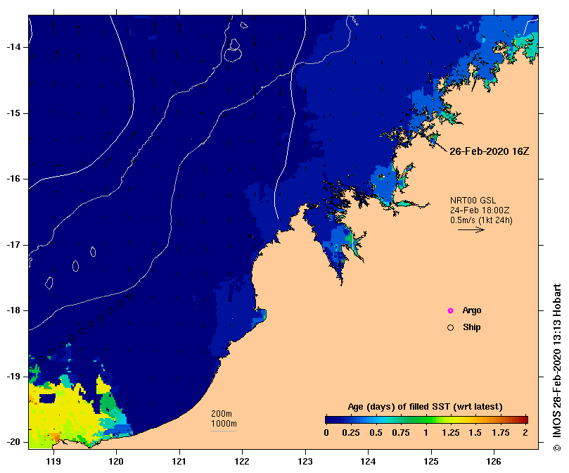
Task: Click the 26-Feb-2020 16Z date label
Action: (489, 151)
